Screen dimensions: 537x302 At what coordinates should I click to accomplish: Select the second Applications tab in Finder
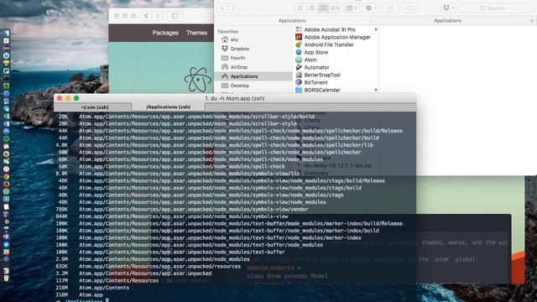[447, 20]
